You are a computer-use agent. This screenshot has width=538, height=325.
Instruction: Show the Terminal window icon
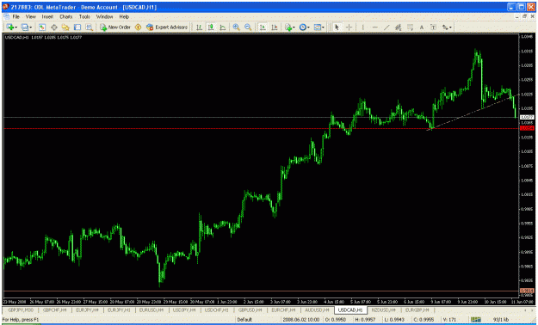[x=77, y=28]
